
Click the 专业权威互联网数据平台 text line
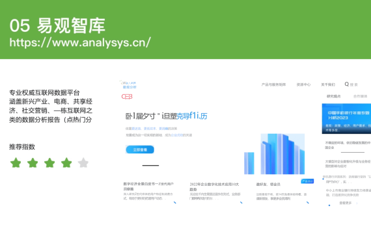(x=44, y=92)
